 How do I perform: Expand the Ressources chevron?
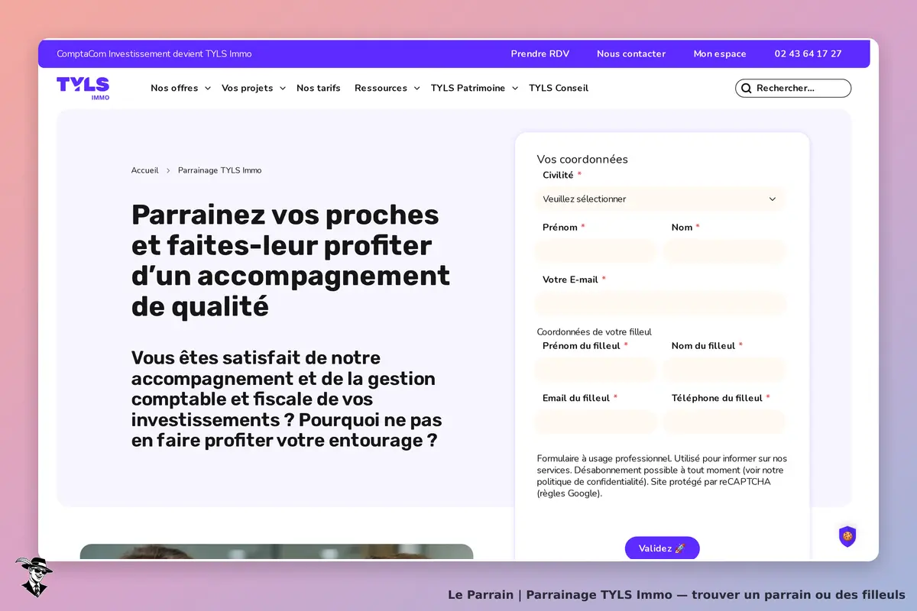416,89
